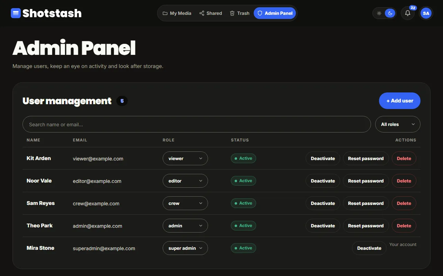
Task: Click the Theo Park name cell
Action: [x=39, y=226]
